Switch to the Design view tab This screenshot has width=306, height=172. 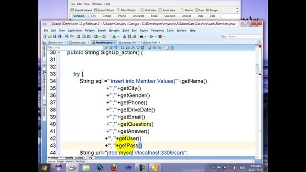pyautogui.click(x=60, y=161)
